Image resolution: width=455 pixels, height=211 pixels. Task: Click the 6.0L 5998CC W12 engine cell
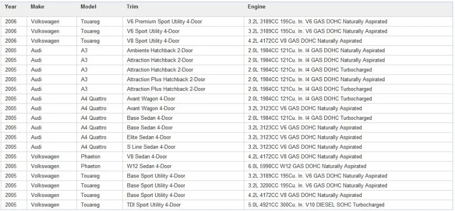pyautogui.click(x=348, y=167)
